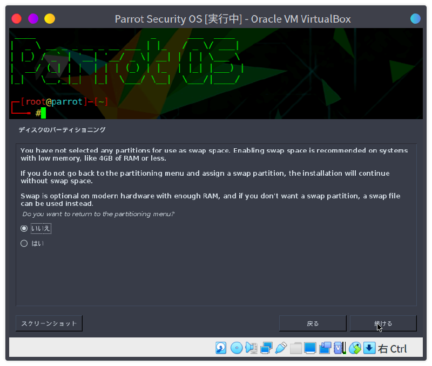
Task: Click the 戻る button
Action: click(312, 323)
